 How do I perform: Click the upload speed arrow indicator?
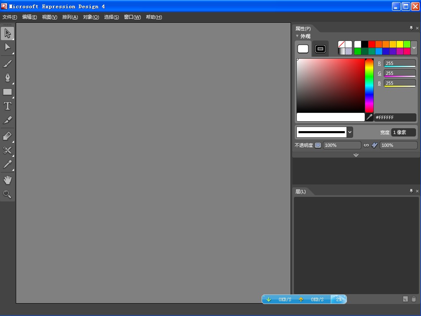[x=301, y=299]
